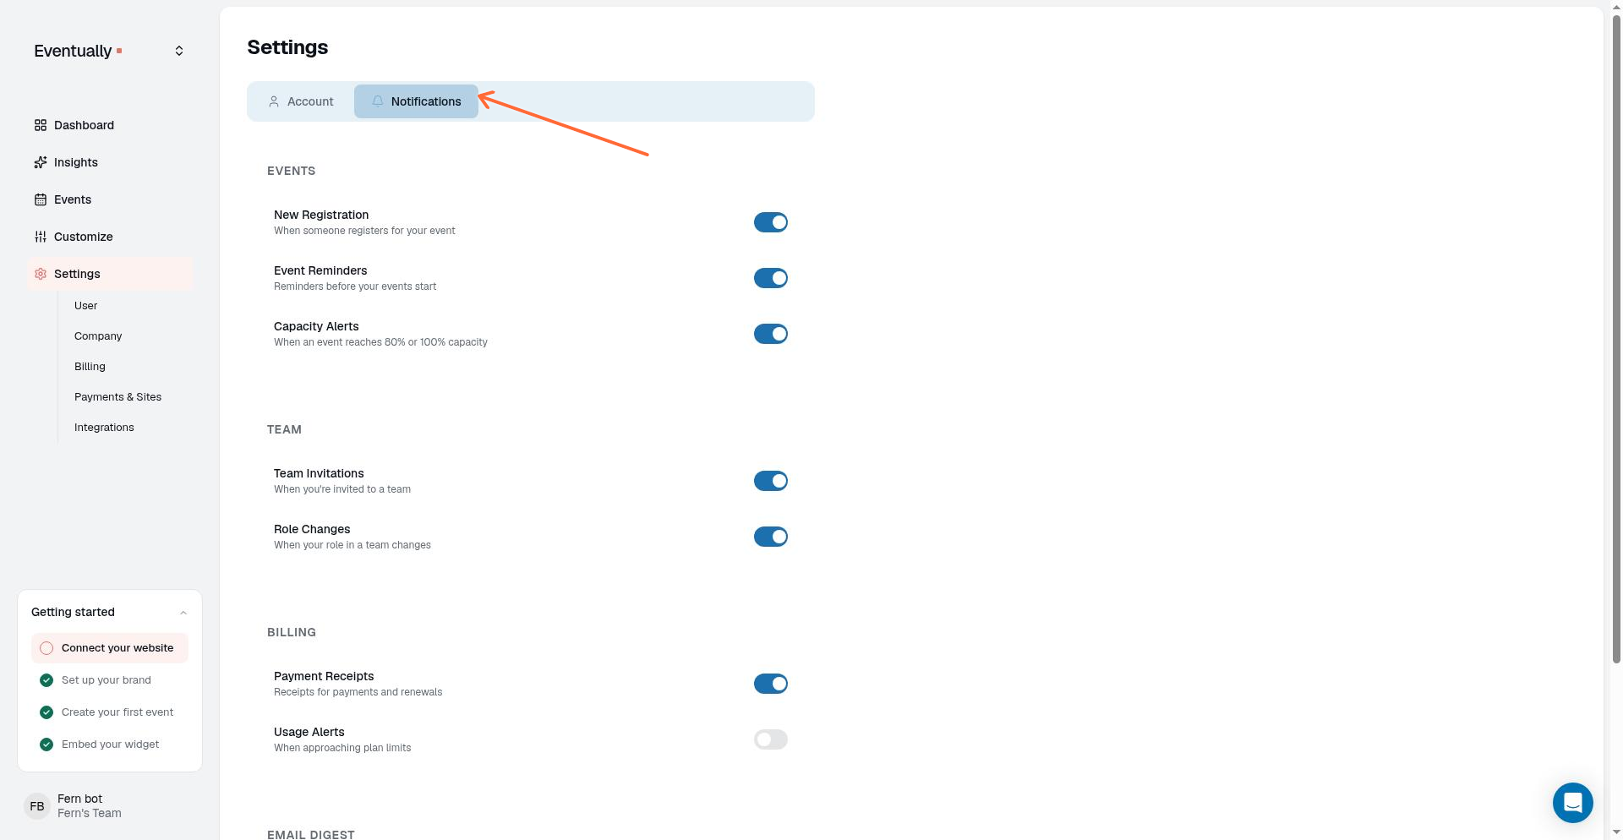Image resolution: width=1623 pixels, height=840 pixels.
Task: Go to Insights page
Action: [110, 162]
